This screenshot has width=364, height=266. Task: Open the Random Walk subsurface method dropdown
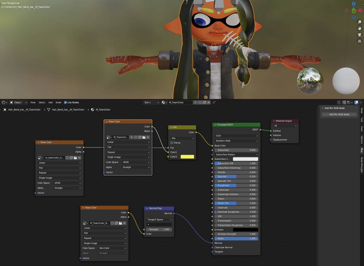(236, 141)
